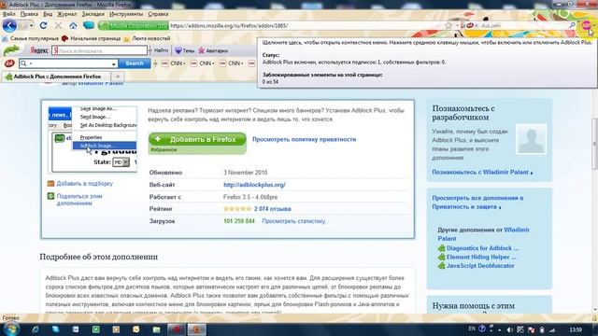Click the 13:59 taskbar clock
598x336 pixels.
point(576,329)
